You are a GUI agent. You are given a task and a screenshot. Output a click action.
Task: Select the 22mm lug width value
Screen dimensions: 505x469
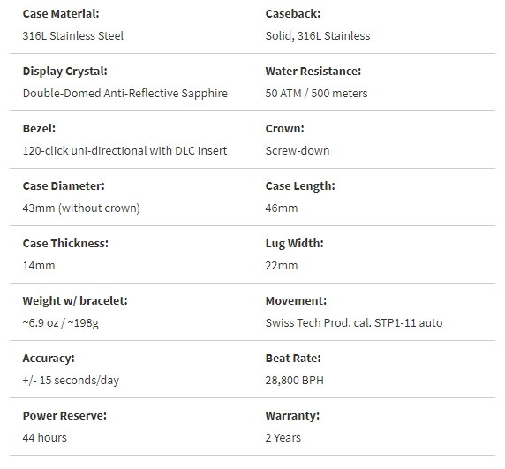(282, 266)
